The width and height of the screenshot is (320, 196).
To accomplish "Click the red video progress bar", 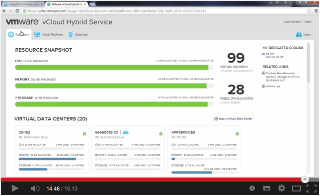I will point(151,180).
